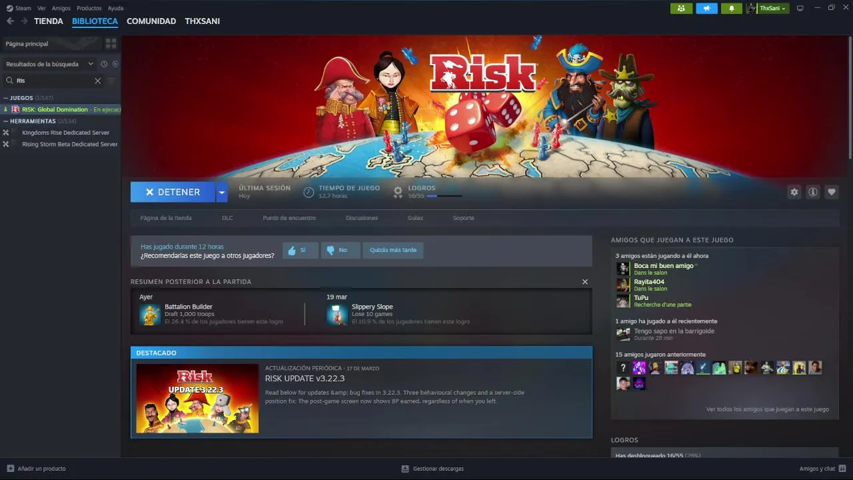Open the Amigos menu
Viewport: 853px width, 480px height.
click(61, 8)
